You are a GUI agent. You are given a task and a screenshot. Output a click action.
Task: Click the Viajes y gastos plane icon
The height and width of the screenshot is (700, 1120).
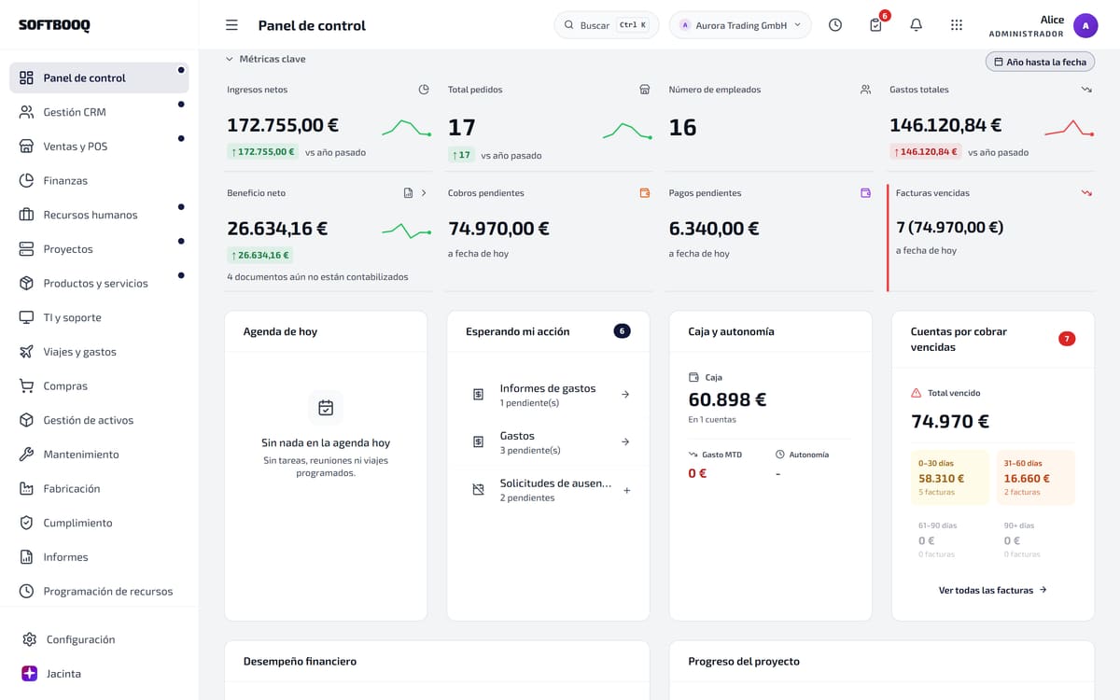point(26,352)
